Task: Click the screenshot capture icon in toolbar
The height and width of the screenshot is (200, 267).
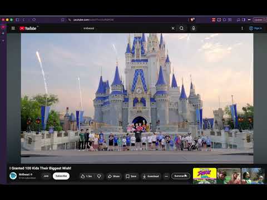Action: pyautogui.click(x=219, y=19)
